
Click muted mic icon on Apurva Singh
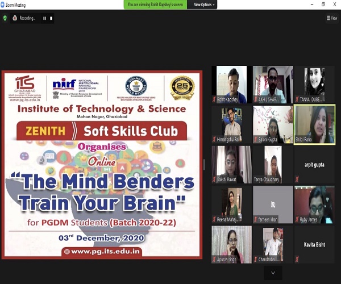(214, 259)
